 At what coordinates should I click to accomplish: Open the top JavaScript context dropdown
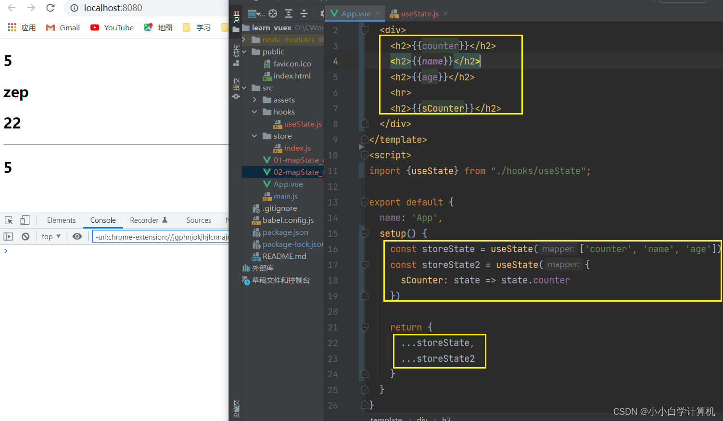pyautogui.click(x=51, y=236)
